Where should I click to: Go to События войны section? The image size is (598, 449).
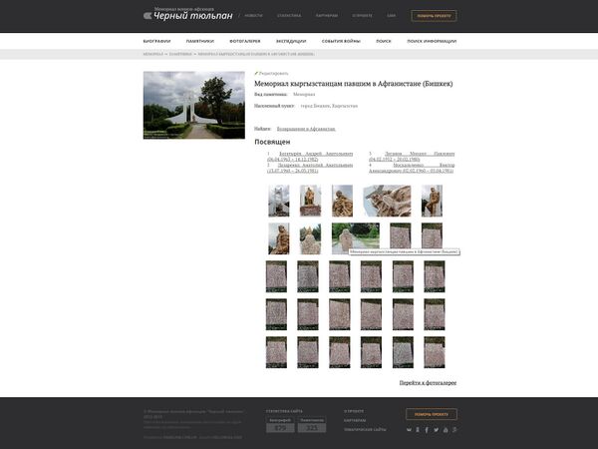tap(341, 41)
